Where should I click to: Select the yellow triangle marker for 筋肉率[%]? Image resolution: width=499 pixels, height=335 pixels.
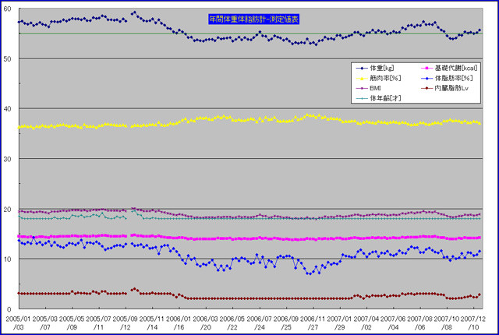tap(362, 79)
